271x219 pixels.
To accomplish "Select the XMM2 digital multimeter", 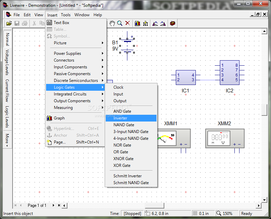I will coord(225,138).
